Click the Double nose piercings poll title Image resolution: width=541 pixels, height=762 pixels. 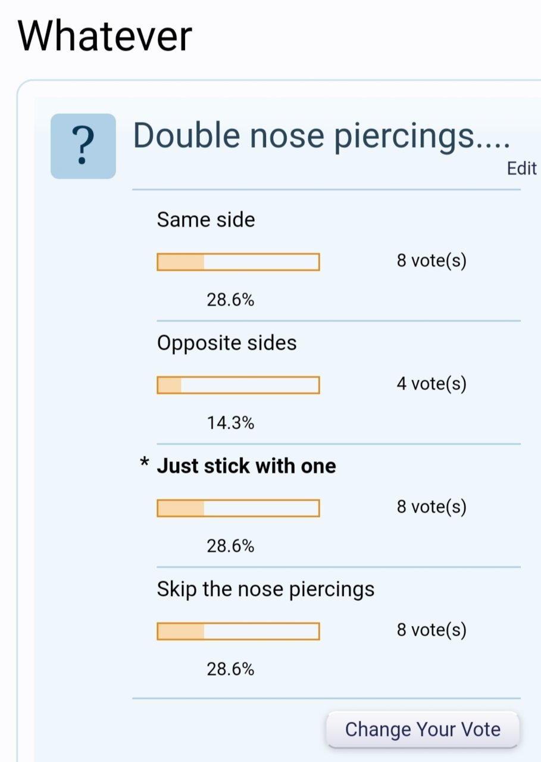click(x=322, y=136)
